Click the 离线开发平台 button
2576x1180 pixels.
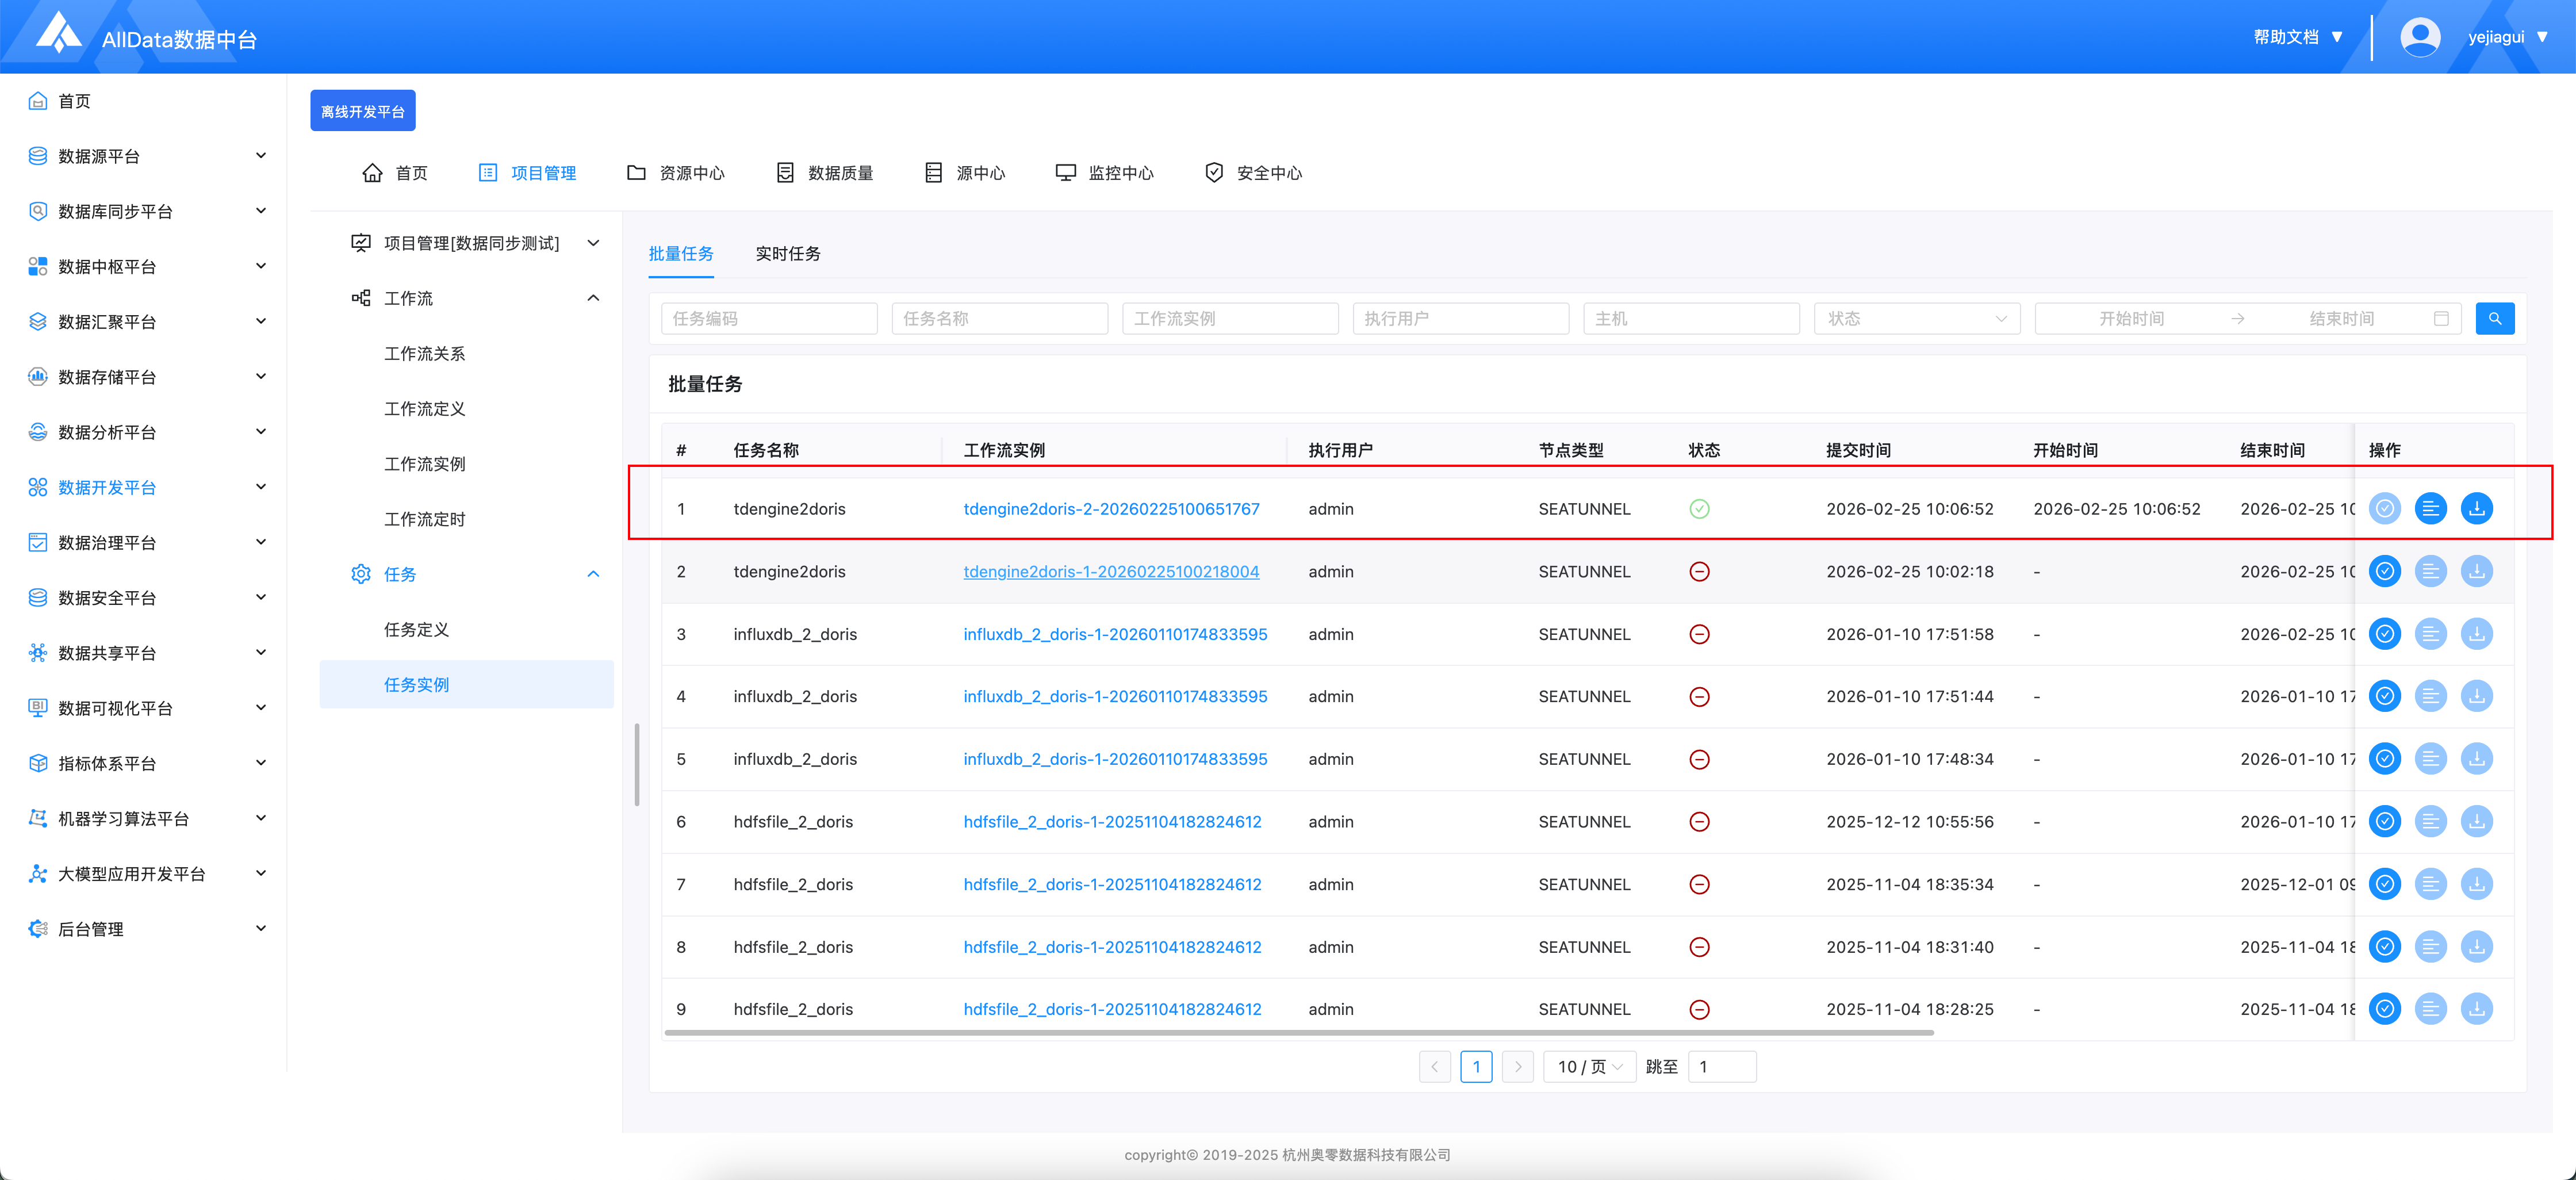click(x=362, y=111)
